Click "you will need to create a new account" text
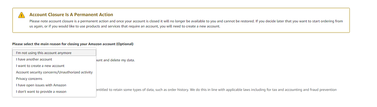This screenshot has width=377, height=107. coord(189,27)
